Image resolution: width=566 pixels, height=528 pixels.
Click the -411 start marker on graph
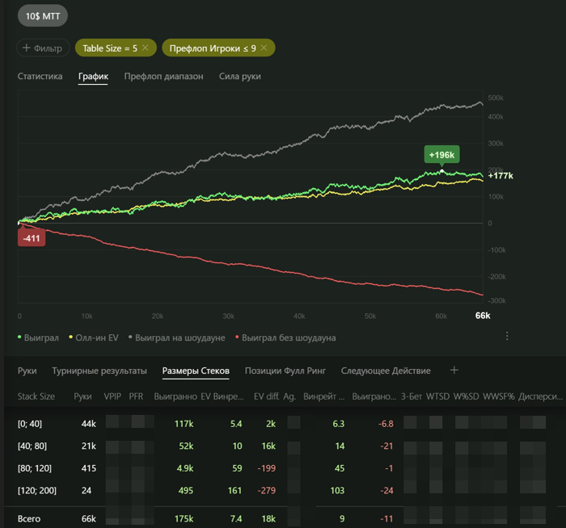32,238
